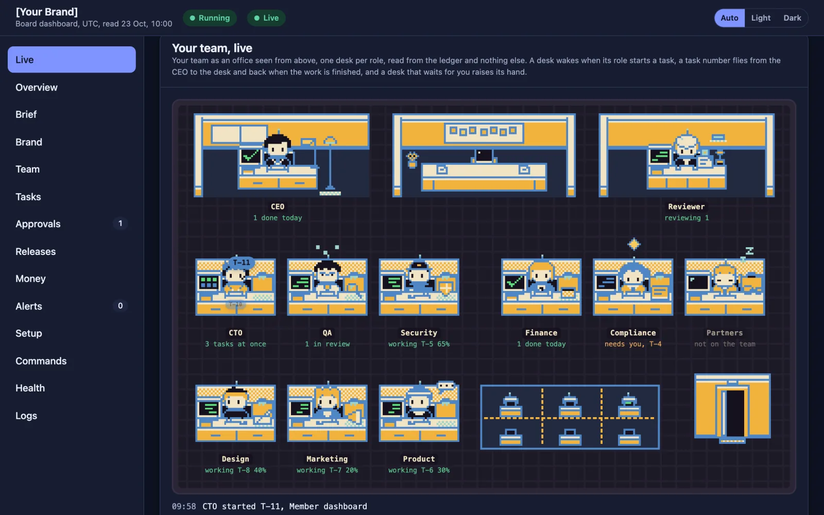Open the Live section in sidebar

pos(72,60)
